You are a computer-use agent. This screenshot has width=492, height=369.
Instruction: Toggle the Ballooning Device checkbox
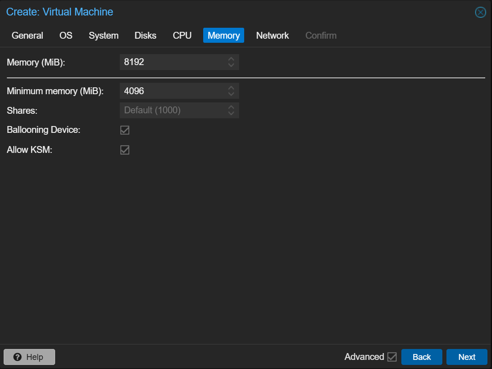tap(125, 130)
